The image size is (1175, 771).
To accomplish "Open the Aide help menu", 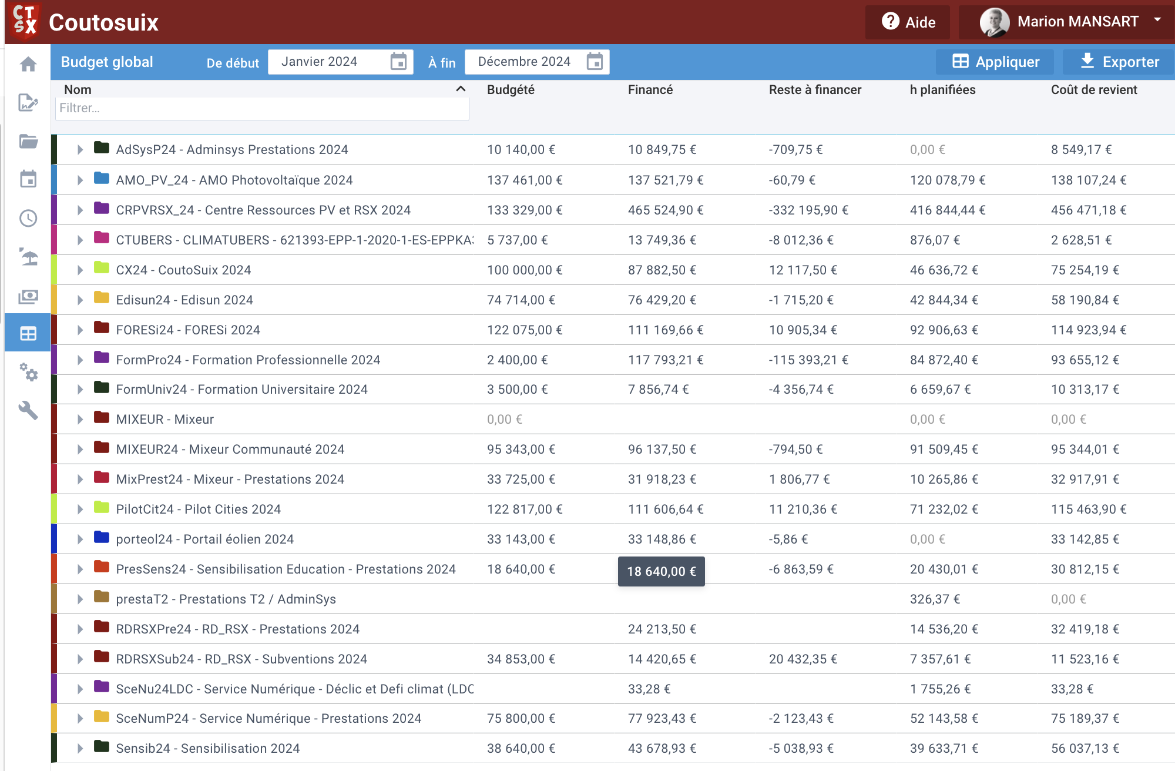I will coord(908,22).
